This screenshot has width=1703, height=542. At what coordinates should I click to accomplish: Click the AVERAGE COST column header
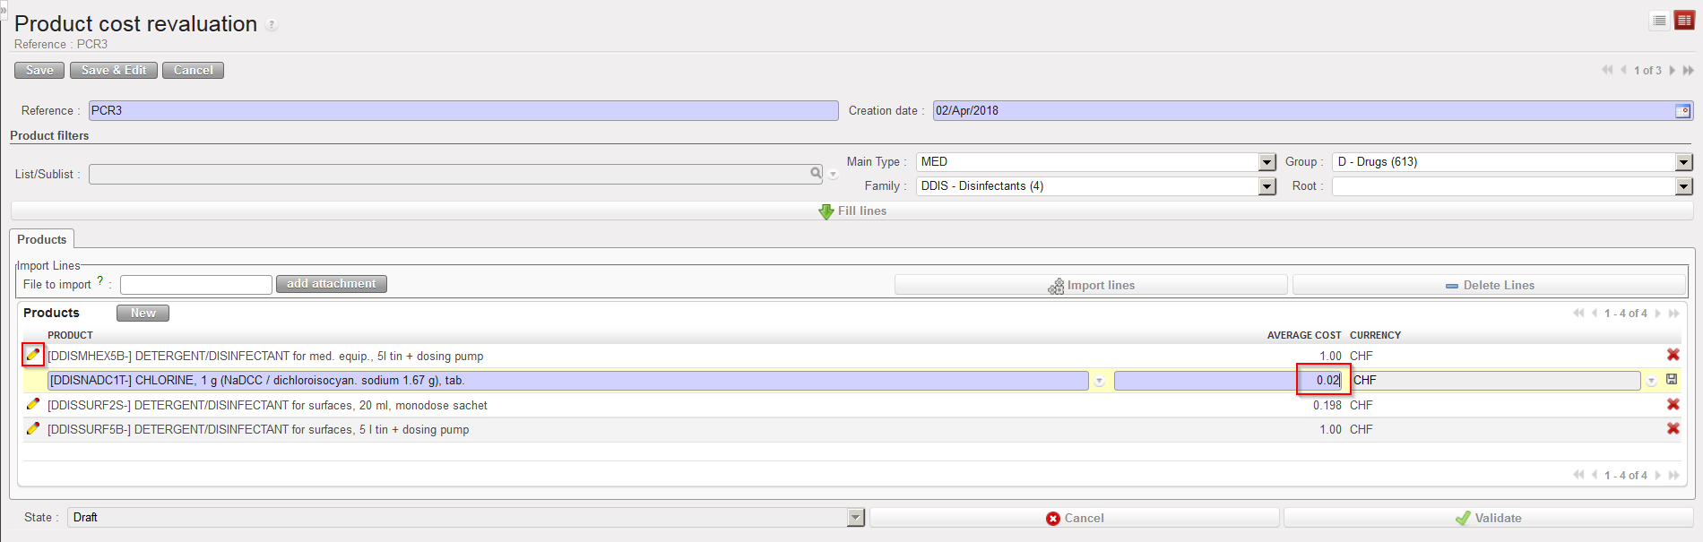1304,335
